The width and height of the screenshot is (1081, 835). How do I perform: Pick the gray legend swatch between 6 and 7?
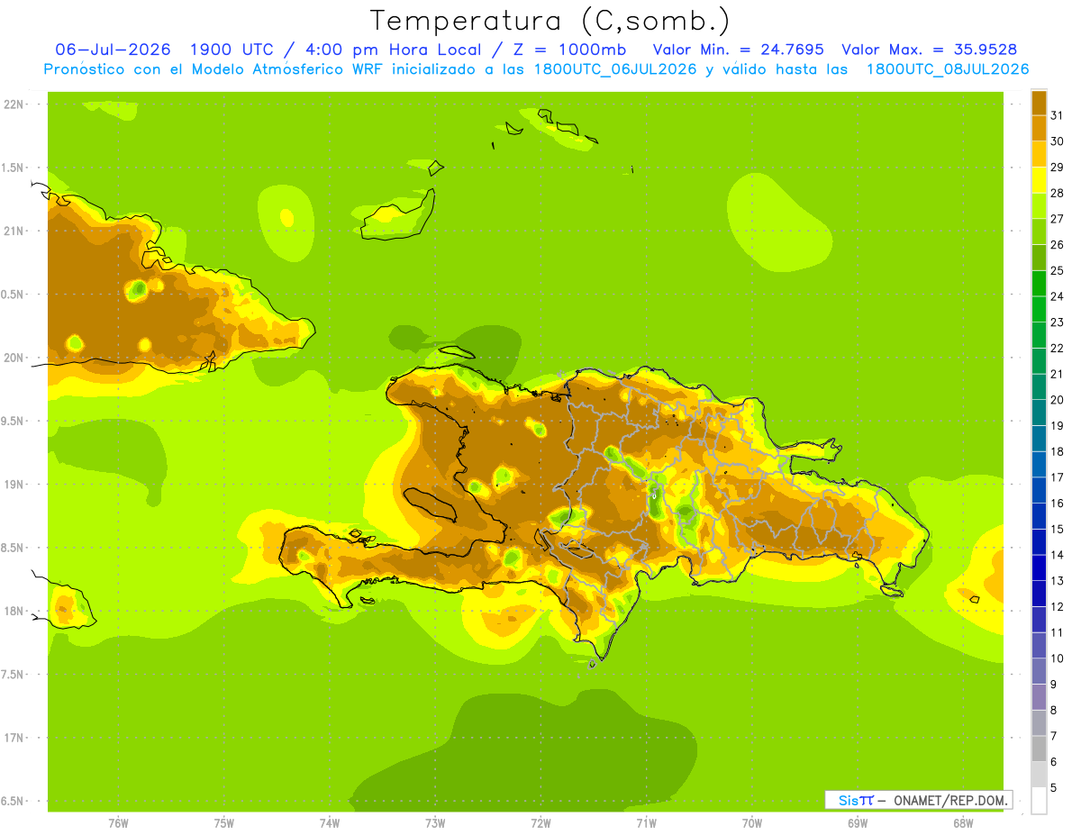pyautogui.click(x=1039, y=749)
